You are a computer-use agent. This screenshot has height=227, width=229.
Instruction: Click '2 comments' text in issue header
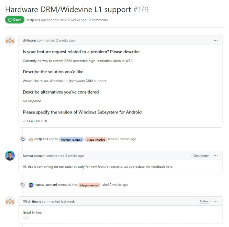pos(98,20)
